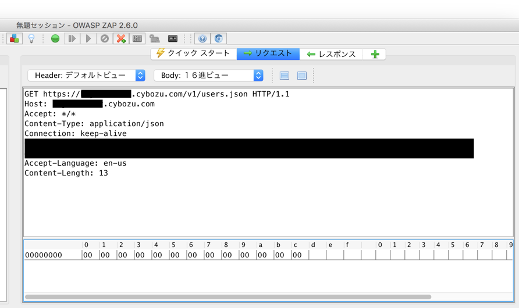Open the Header default view dropdown
The image size is (519, 308).
click(86, 76)
